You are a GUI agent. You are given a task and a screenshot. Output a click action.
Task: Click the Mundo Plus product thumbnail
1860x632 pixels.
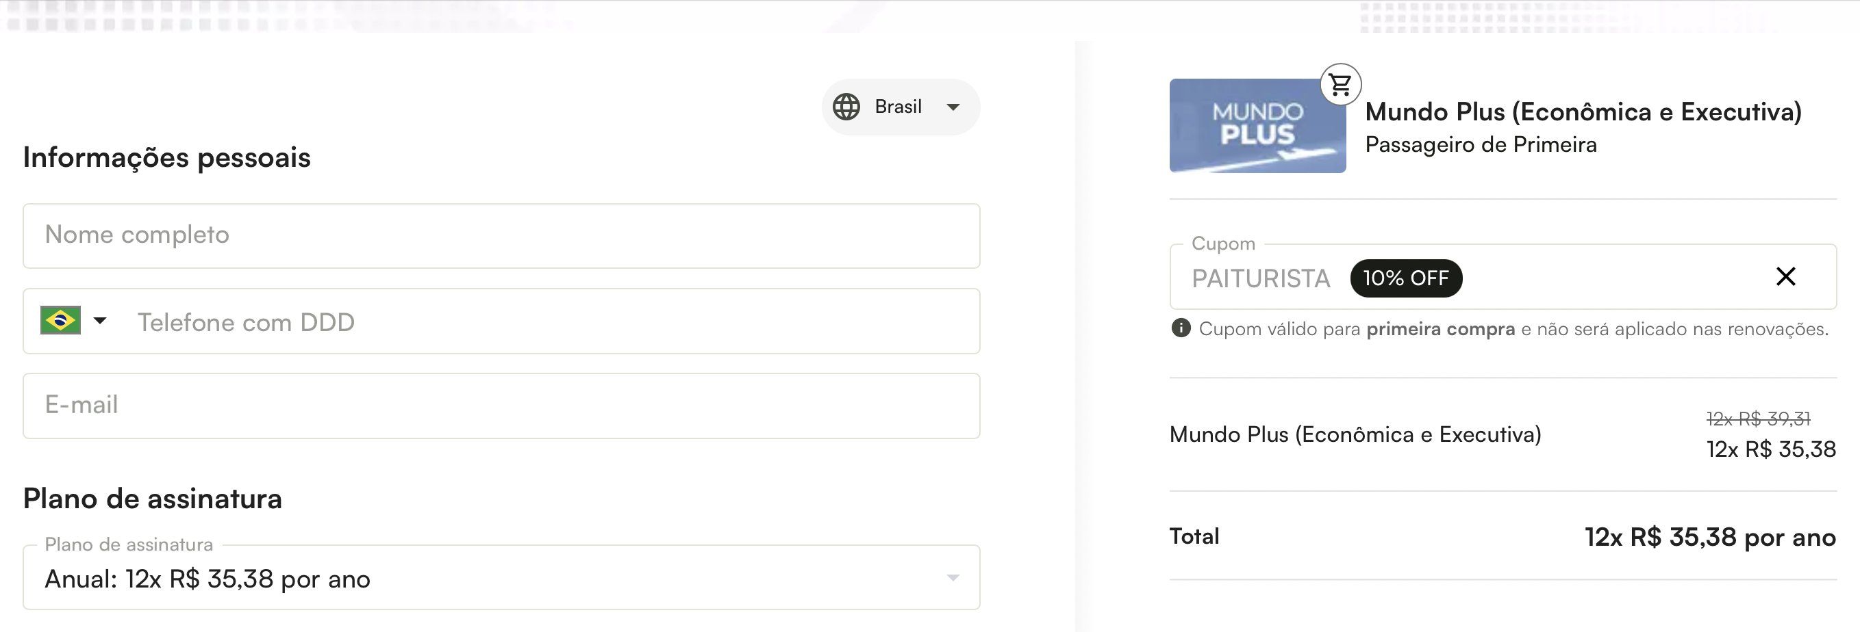(1257, 127)
